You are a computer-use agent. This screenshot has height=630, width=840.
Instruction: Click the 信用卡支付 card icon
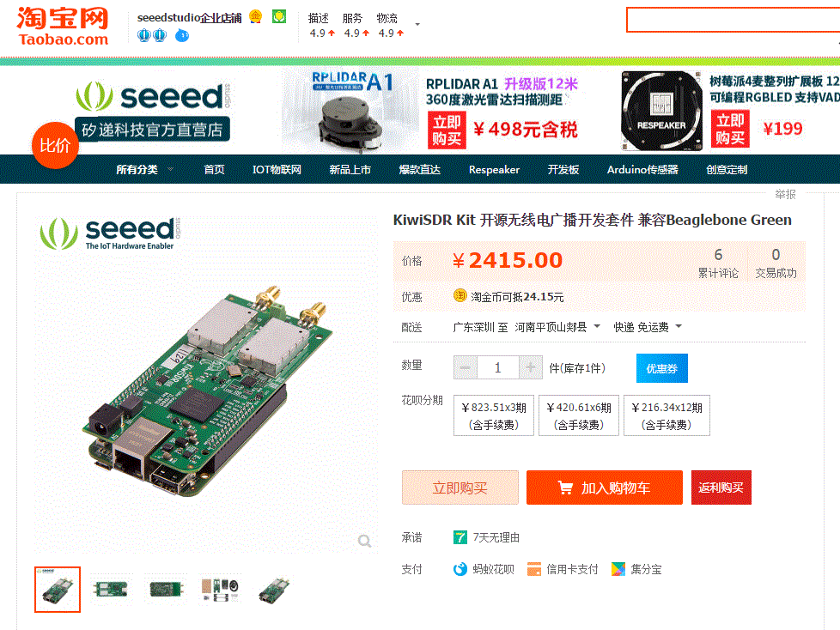tap(534, 570)
